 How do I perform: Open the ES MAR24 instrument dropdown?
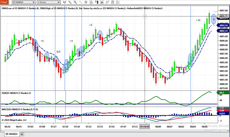pyautogui.click(x=24, y=2)
